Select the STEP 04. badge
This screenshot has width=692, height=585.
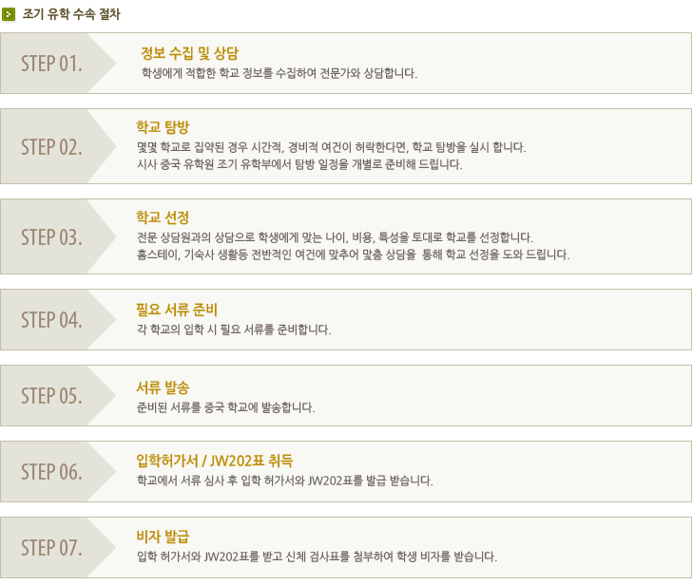[51, 319]
